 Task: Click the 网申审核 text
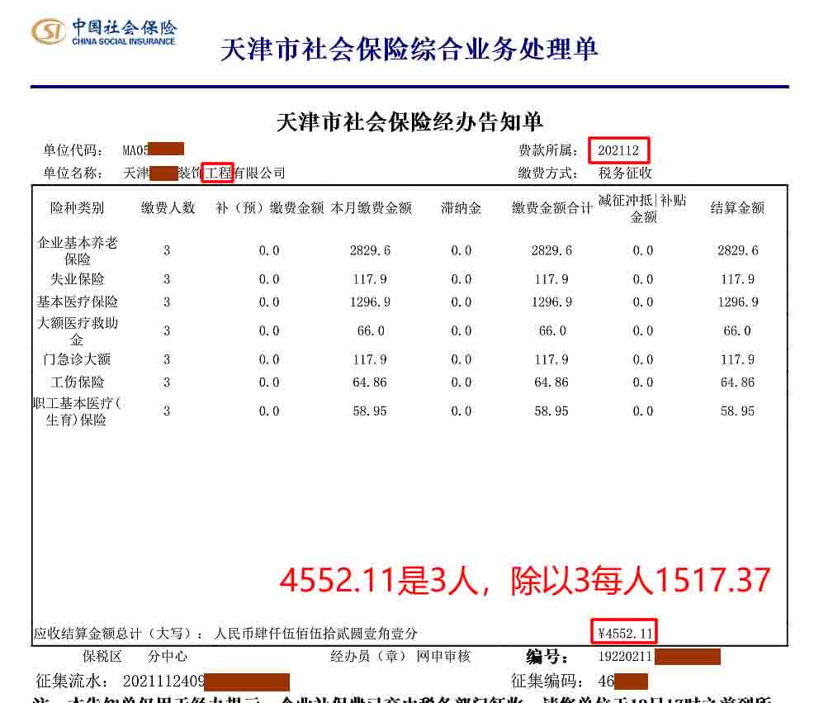(x=443, y=656)
